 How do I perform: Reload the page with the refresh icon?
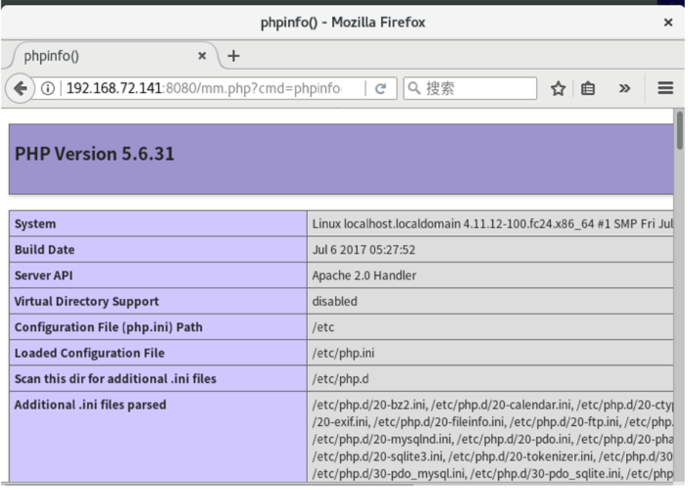[x=380, y=89]
